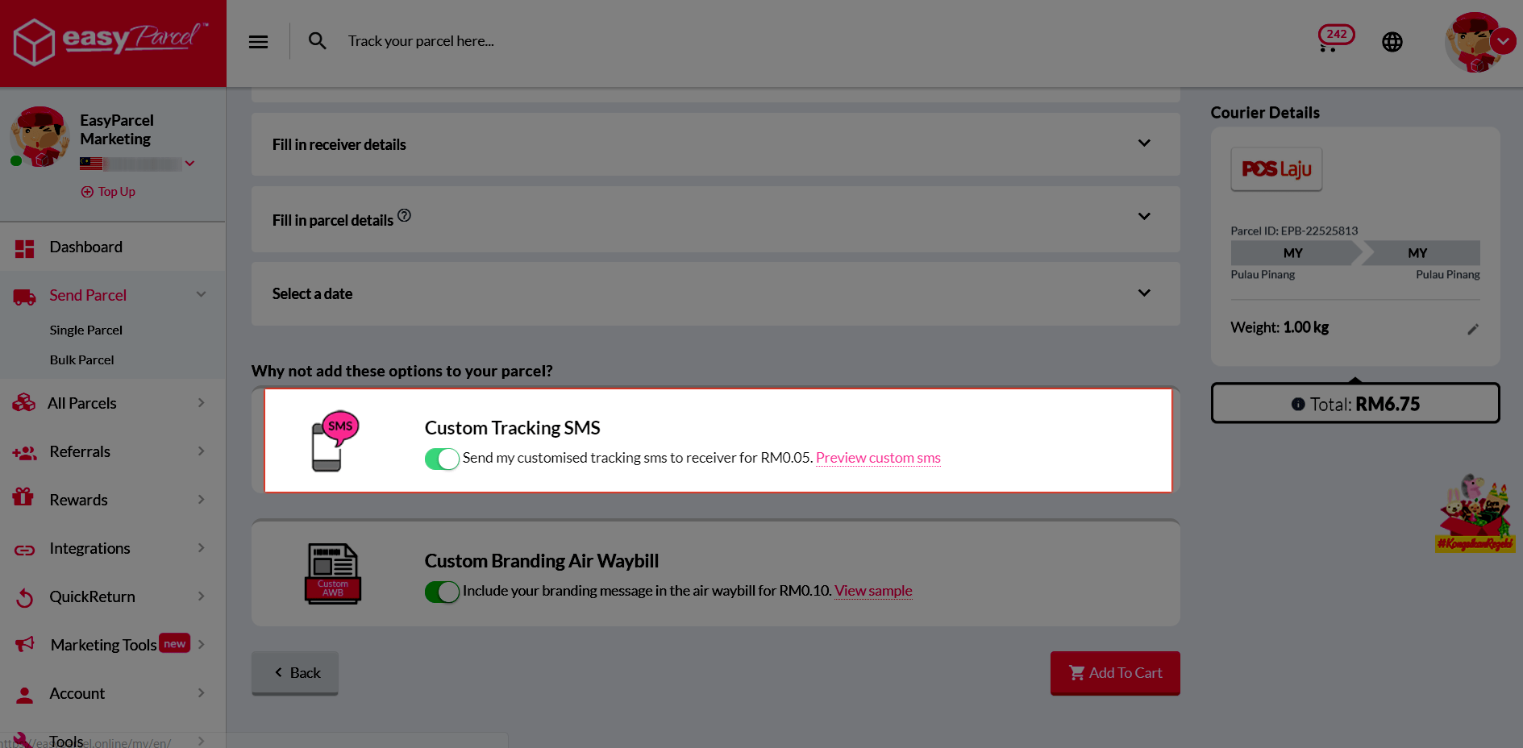Image resolution: width=1523 pixels, height=748 pixels.
Task: Open the shopping cart with 242 items
Action: (1329, 42)
